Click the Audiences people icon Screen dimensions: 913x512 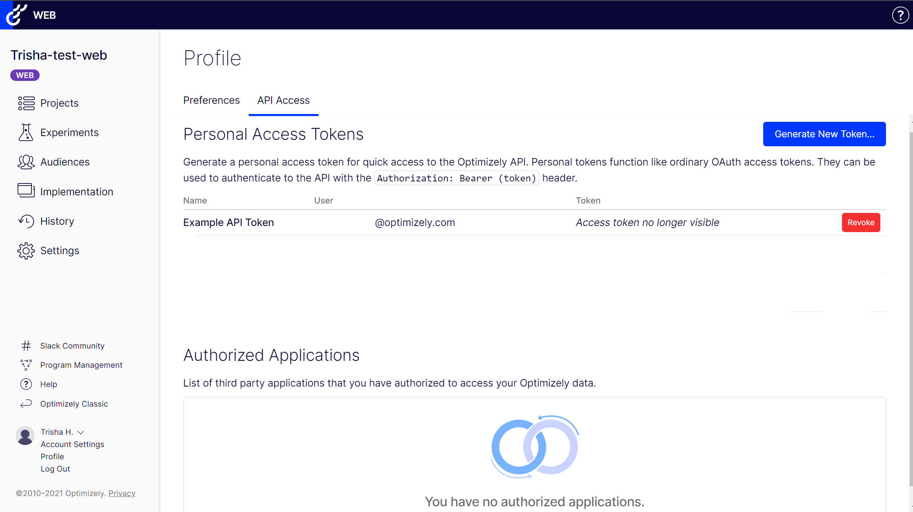[x=26, y=162]
